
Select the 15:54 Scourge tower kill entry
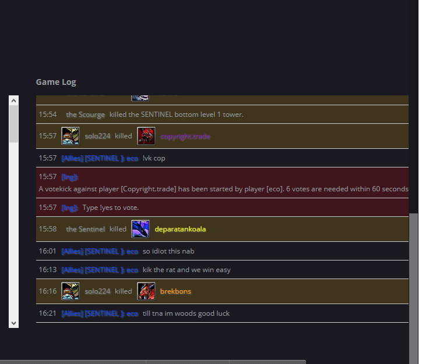coord(222,115)
